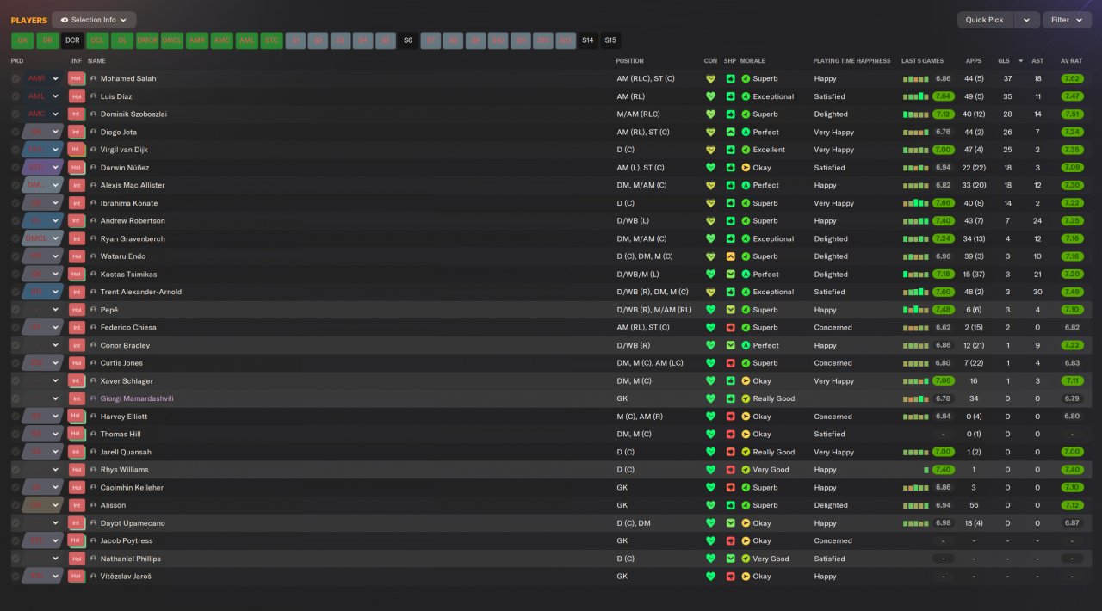1102x611 pixels.
Task: Click the heart condition icon for Mohamed Salah
Action: click(x=710, y=78)
